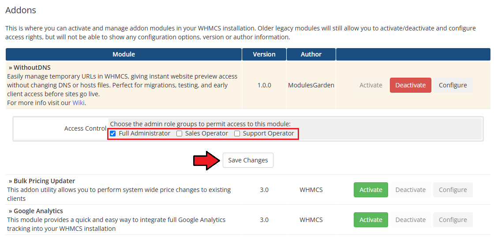
Task: Click the Module column header
Action: point(124,54)
